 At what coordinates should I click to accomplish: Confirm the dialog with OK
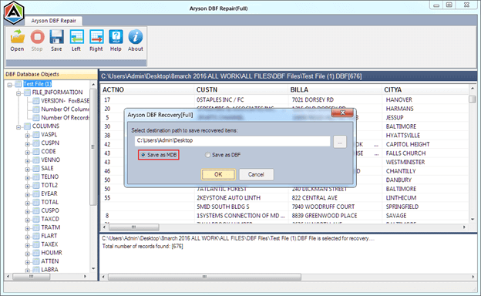click(x=218, y=174)
